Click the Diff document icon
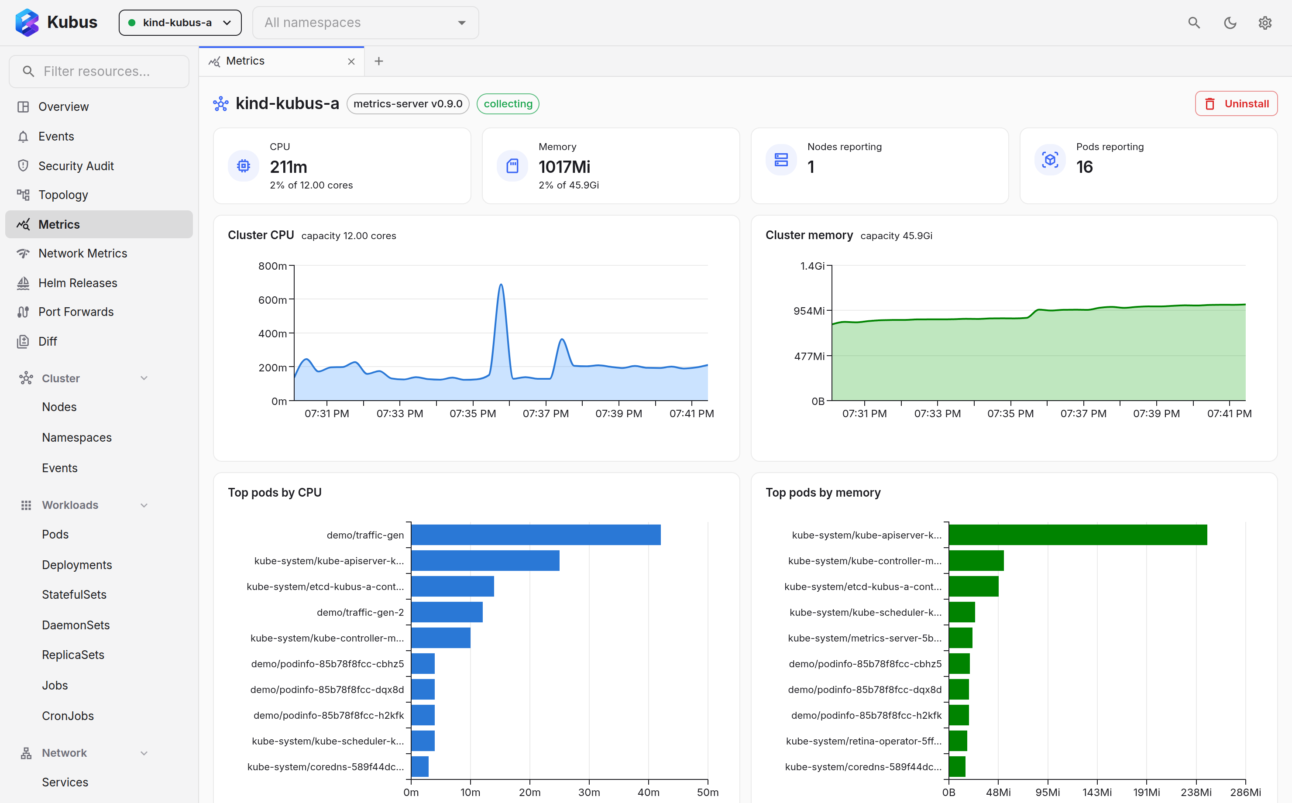Viewport: 1292px width, 803px height. coord(23,341)
